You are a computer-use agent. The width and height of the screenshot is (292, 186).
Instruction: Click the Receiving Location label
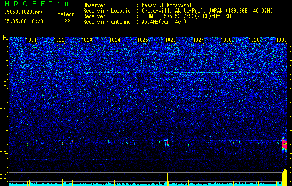pos(108,11)
